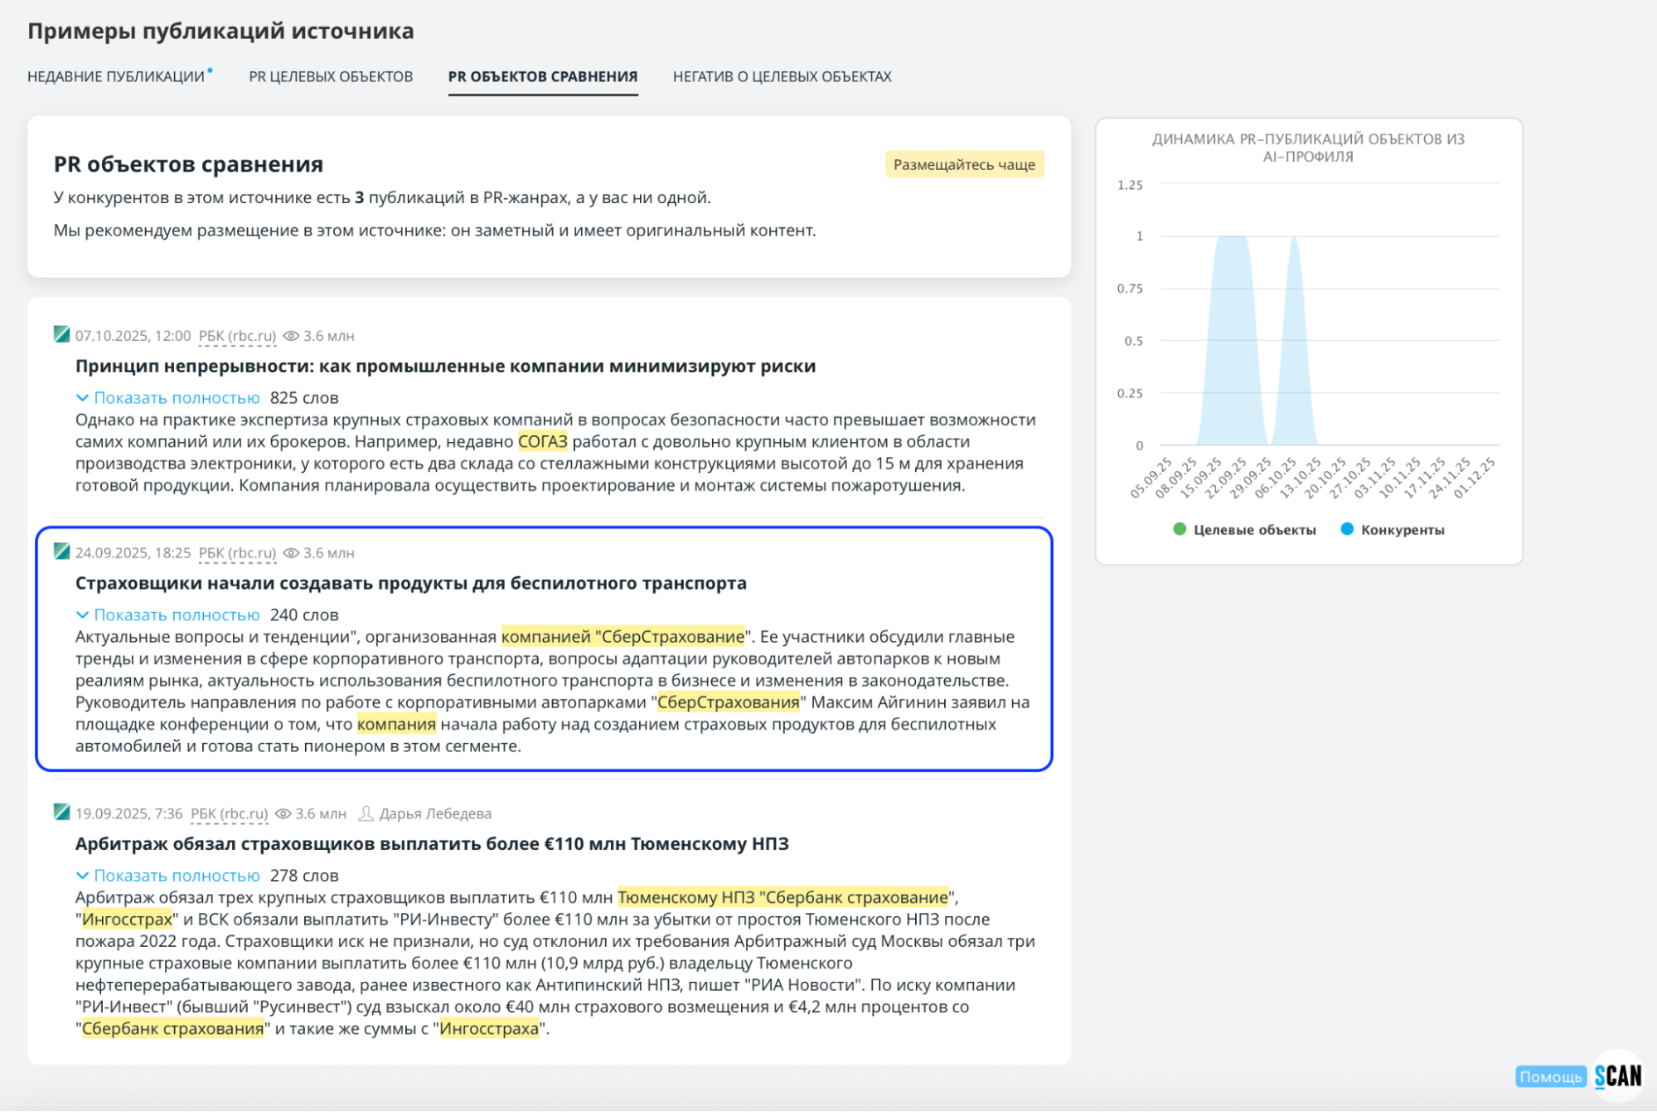The image size is (1657, 1112).
Task: Switch to Недавние публикации tab
Action: [116, 77]
